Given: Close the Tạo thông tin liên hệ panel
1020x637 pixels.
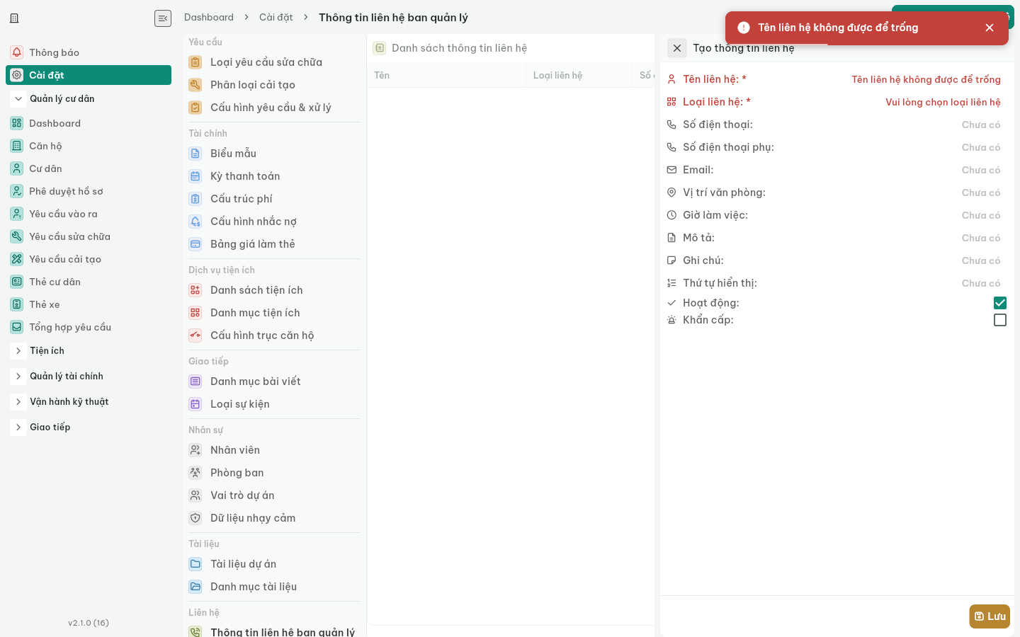Looking at the screenshot, I should tap(677, 48).
